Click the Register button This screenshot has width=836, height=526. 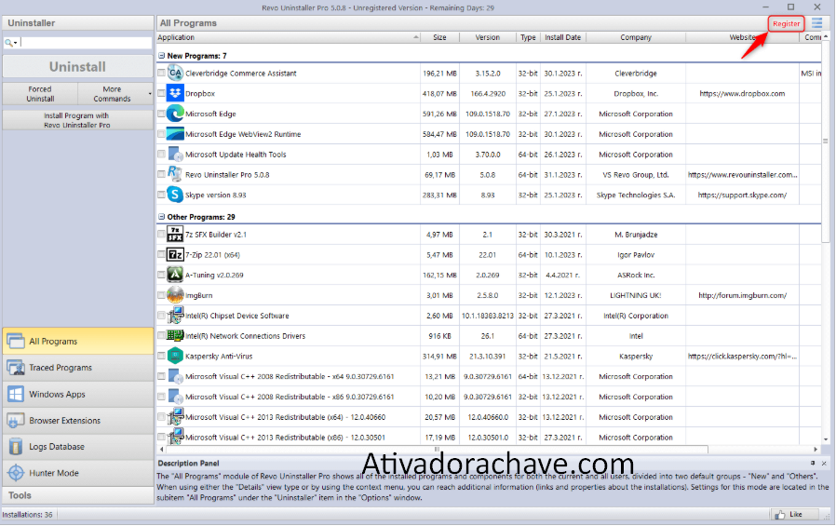pyautogui.click(x=786, y=23)
